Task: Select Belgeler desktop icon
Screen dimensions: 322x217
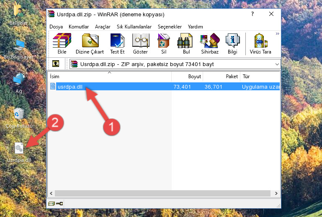Action: pyautogui.click(x=18, y=14)
